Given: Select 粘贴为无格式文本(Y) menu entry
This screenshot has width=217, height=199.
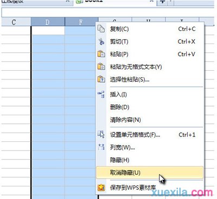Looking at the screenshot, I should click(150, 67).
